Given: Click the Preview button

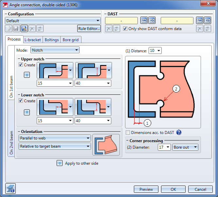Looking at the screenshot, I should click(x=146, y=189).
